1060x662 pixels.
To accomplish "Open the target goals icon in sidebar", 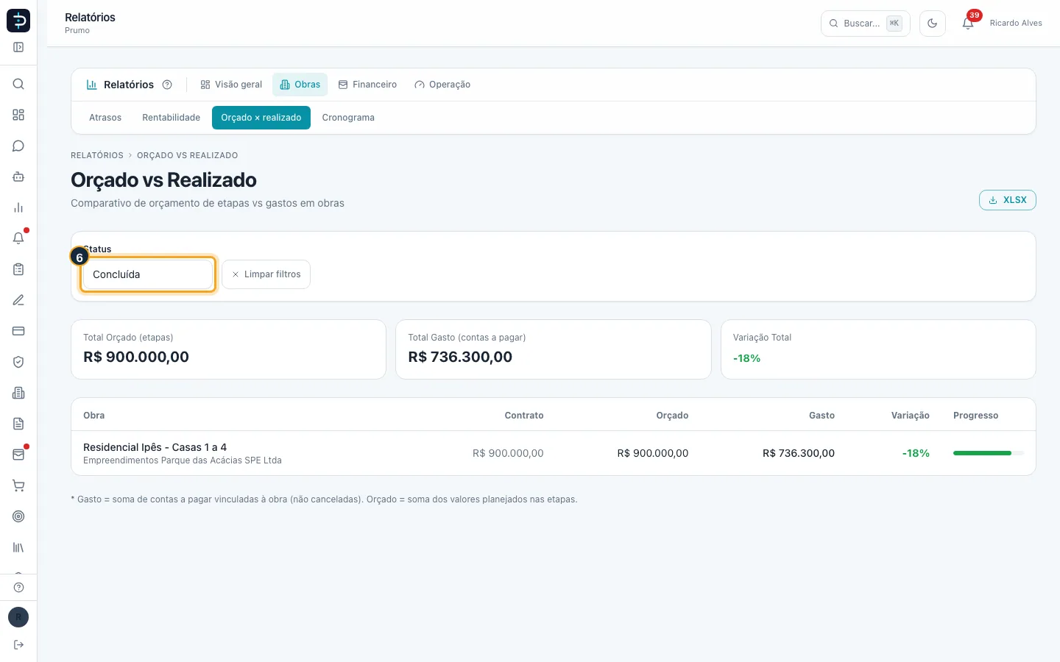I will (x=18, y=516).
